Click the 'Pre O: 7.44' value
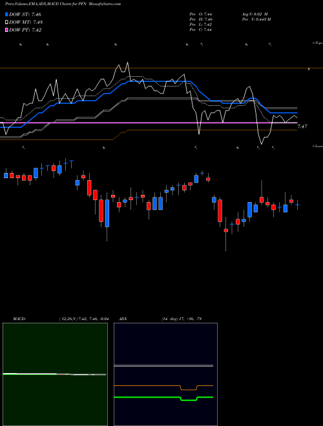The height and width of the screenshot is (426, 323). (201, 14)
